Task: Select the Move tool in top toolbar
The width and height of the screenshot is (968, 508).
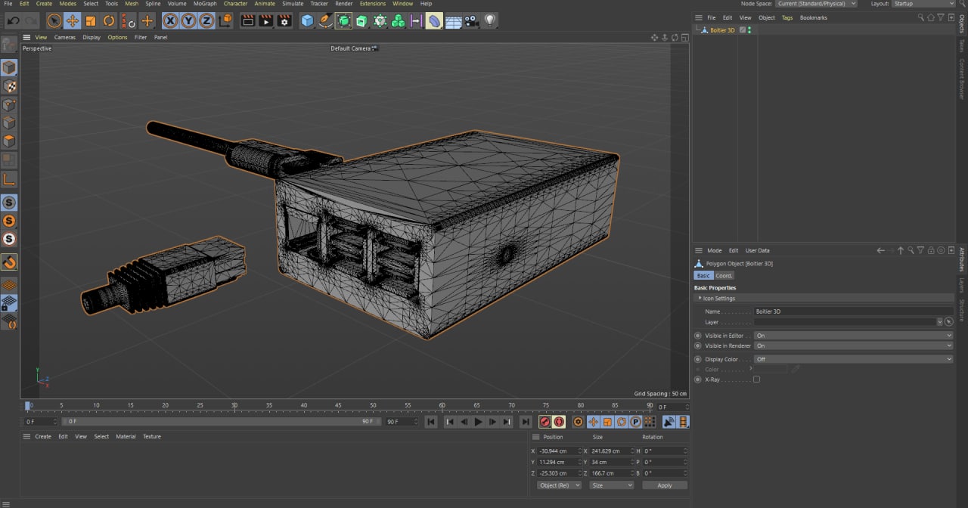Action: point(72,21)
